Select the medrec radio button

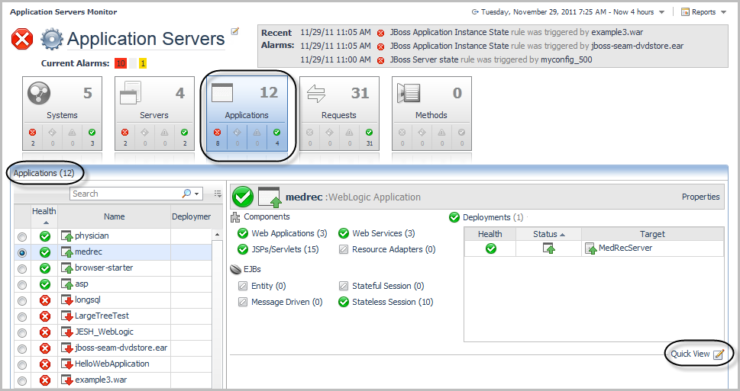pos(22,252)
